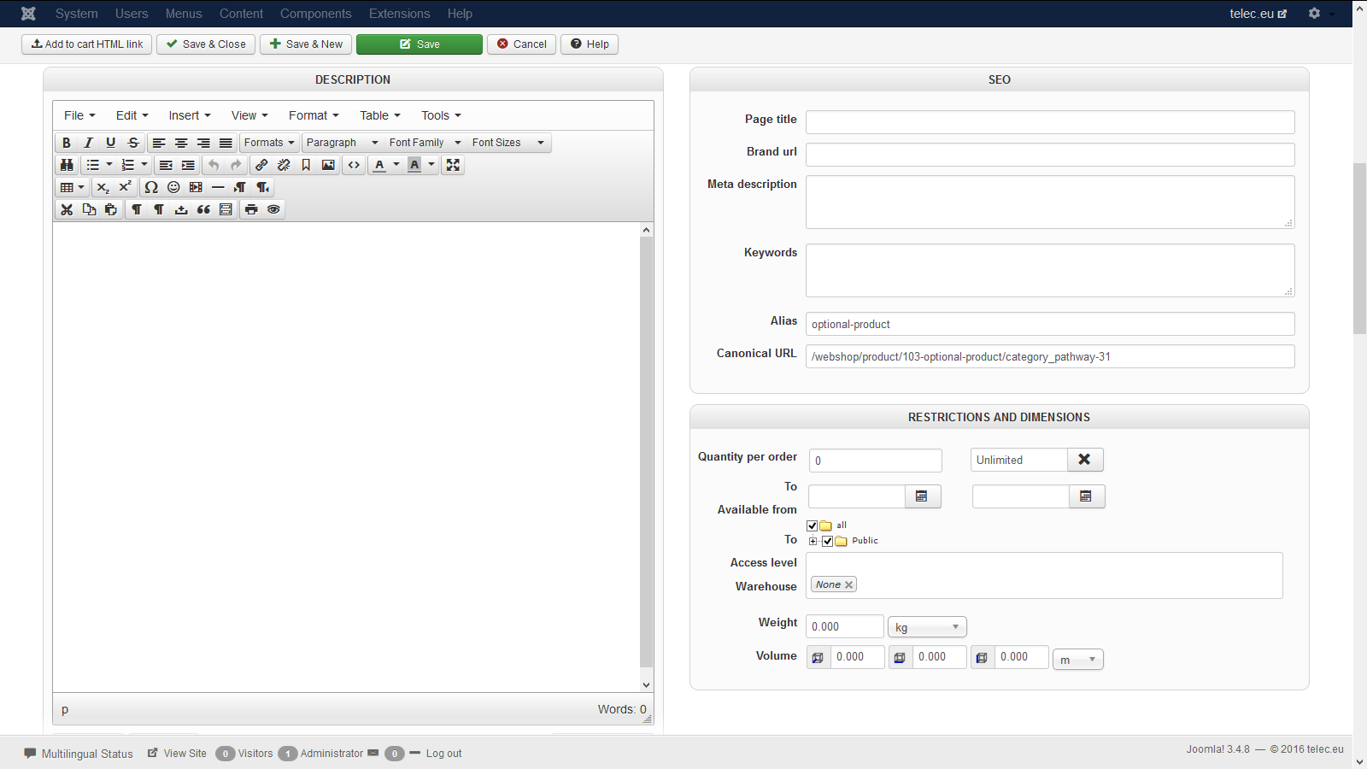Insert an anchor bookmark
The image size is (1367, 769).
coord(306,165)
